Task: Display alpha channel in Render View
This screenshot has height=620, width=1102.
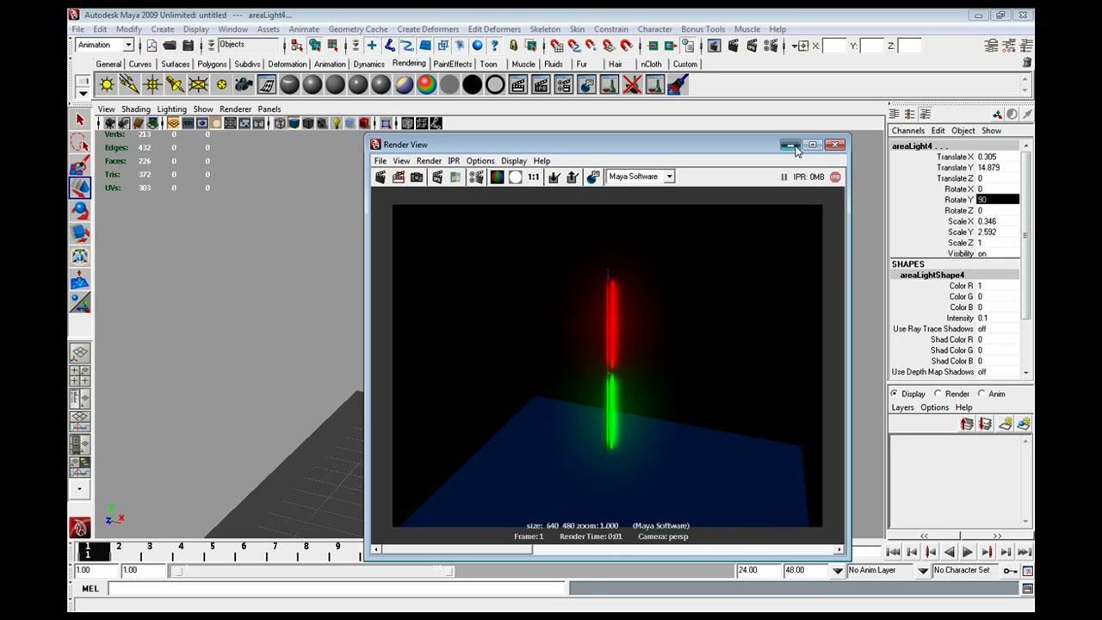Action: (515, 177)
